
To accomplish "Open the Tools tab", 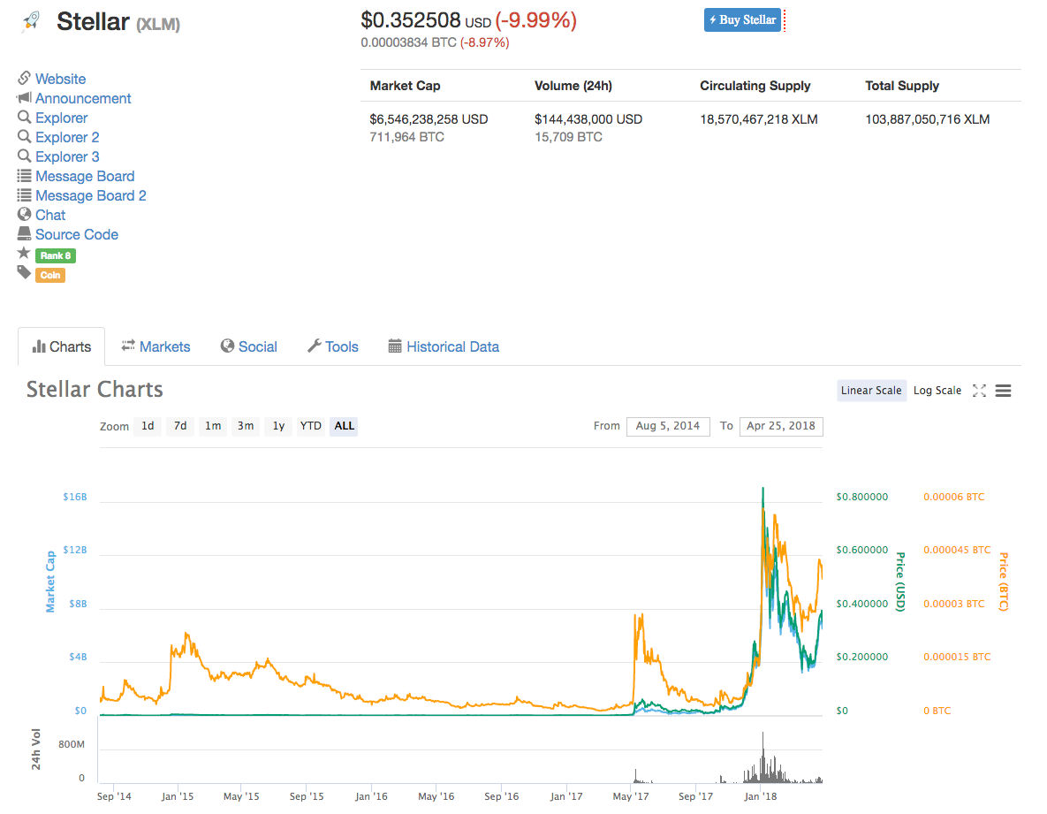I will [x=332, y=346].
